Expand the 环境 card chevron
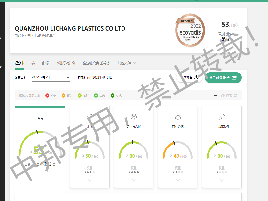This screenshot has height=201, width=268. [x=90, y=180]
